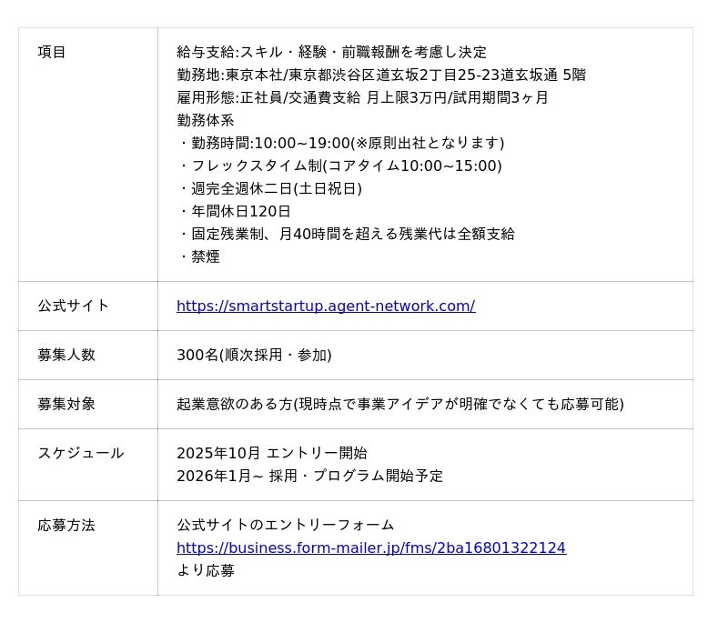Click the 固定残業制 overtime pay line
This screenshot has width=728, height=623.
[347, 235]
